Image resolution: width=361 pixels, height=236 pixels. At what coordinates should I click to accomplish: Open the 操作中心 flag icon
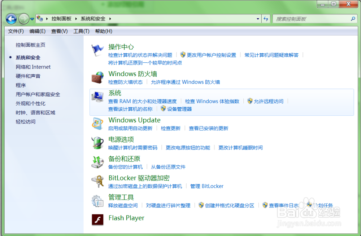pyautogui.click(x=97, y=49)
